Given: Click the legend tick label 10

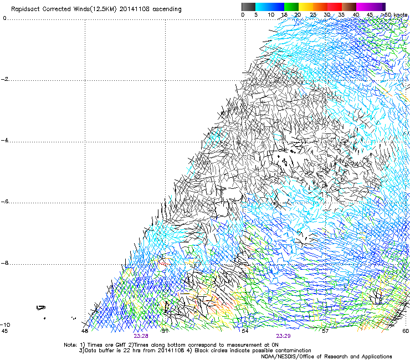Looking at the screenshot, I should pyautogui.click(x=271, y=15).
